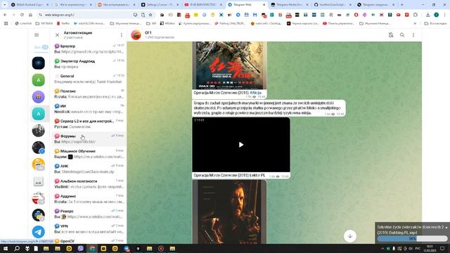This screenshot has width=450, height=253.
Task: Open the browser home page
Action: tap(30, 15)
